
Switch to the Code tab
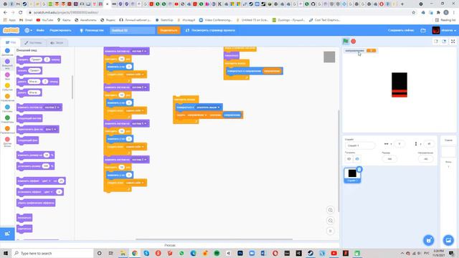point(11,42)
